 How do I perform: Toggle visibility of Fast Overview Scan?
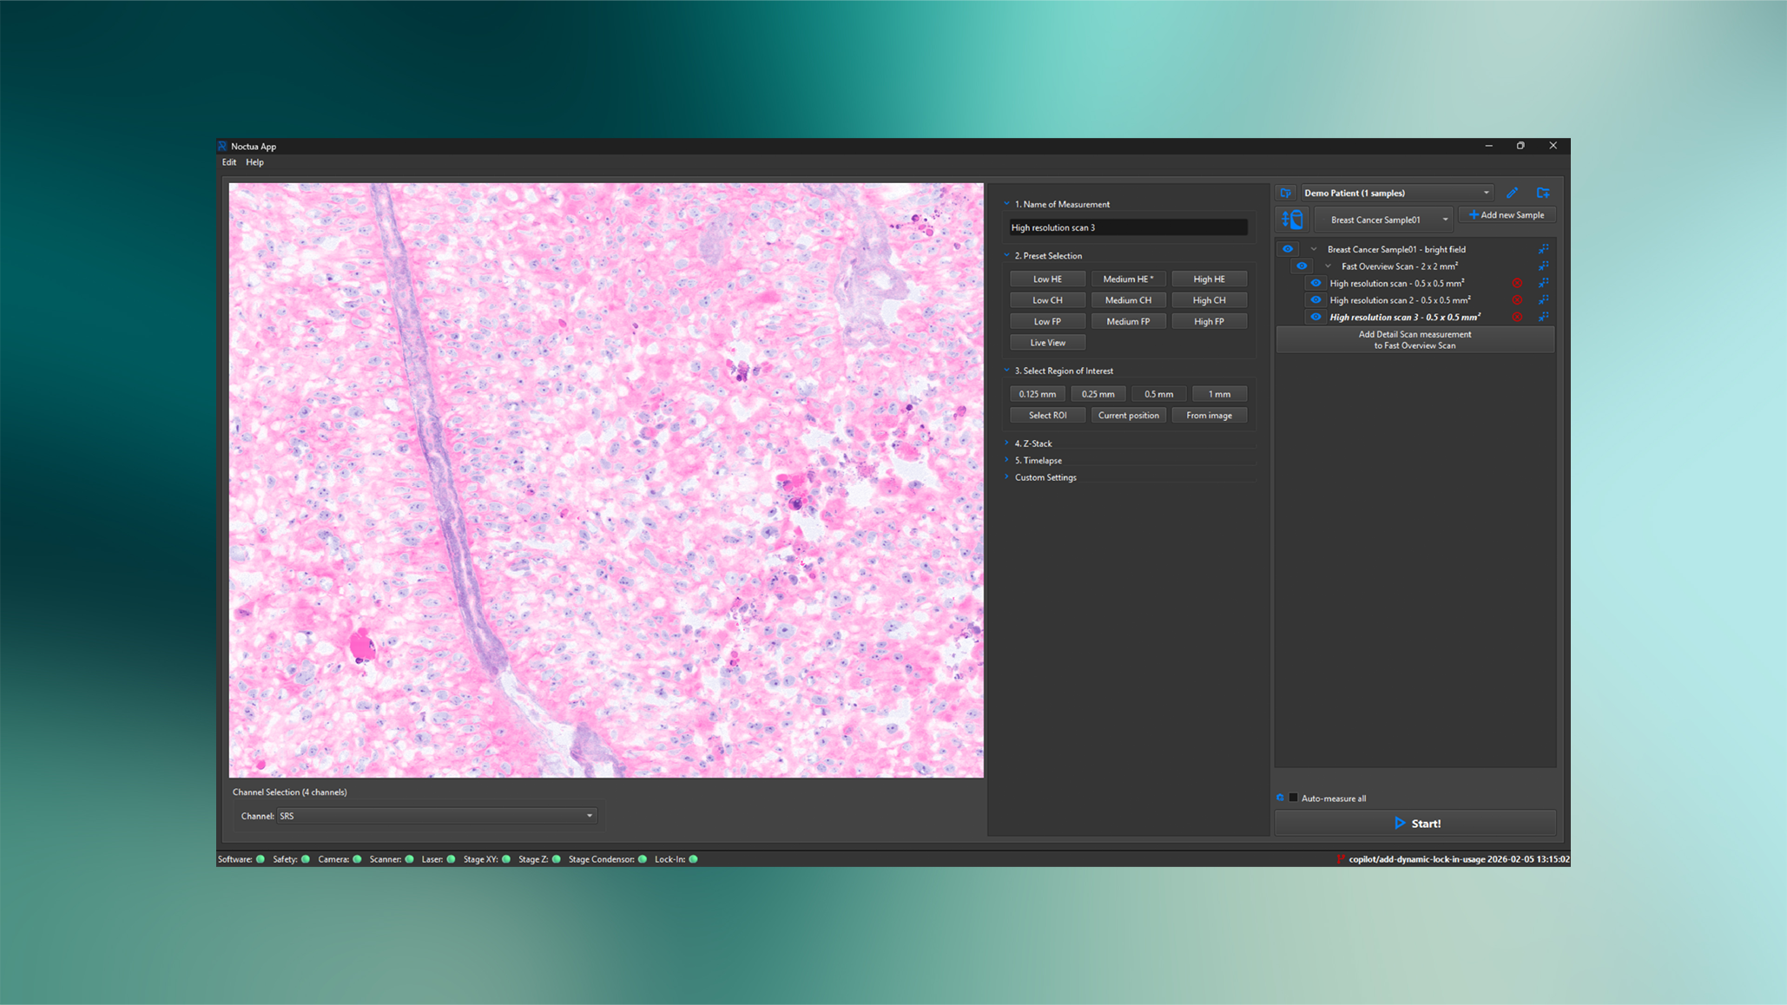[x=1301, y=266]
